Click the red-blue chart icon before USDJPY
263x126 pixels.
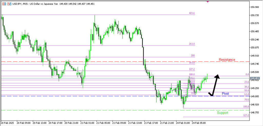click(9, 4)
